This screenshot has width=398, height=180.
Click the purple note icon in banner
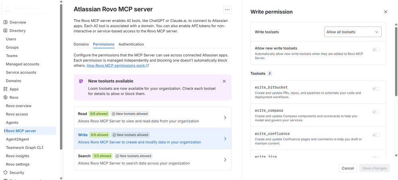click(x=81, y=81)
